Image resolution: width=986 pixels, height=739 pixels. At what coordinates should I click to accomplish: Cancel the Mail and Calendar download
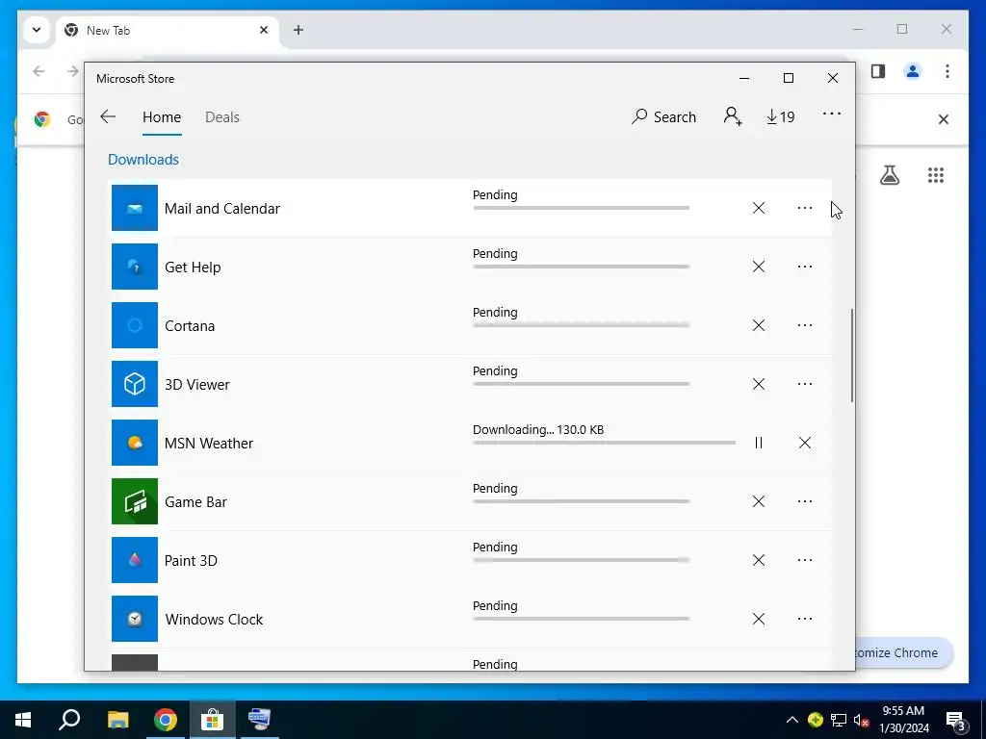(759, 208)
